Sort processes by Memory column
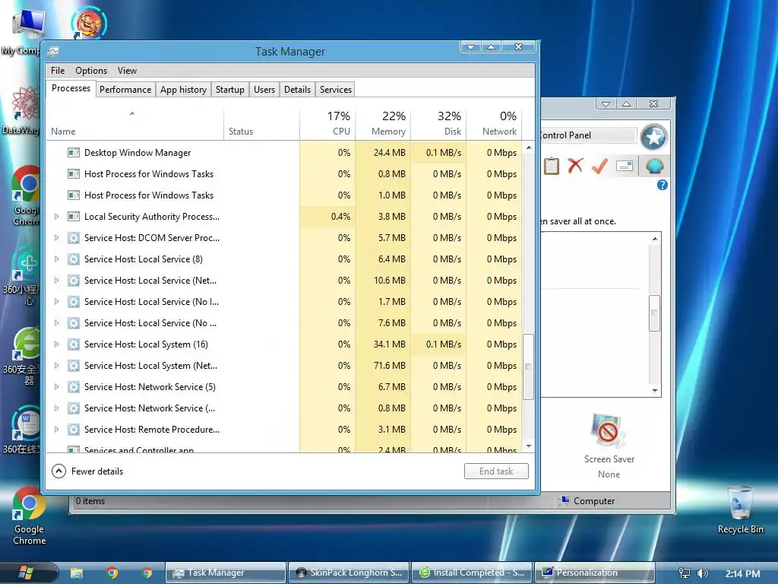 tap(383, 123)
